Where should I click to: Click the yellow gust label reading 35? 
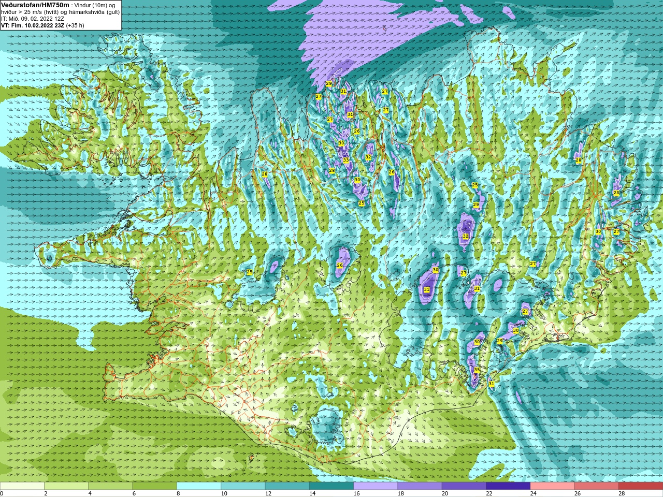coord(477,370)
